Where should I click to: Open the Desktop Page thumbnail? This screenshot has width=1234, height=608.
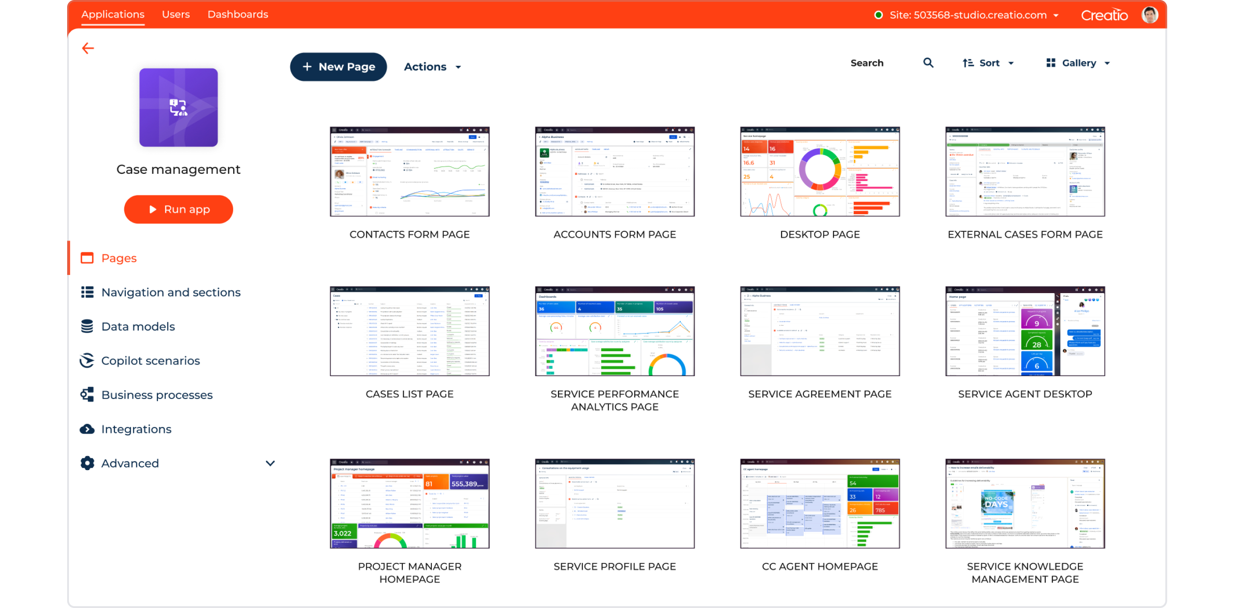(x=819, y=172)
